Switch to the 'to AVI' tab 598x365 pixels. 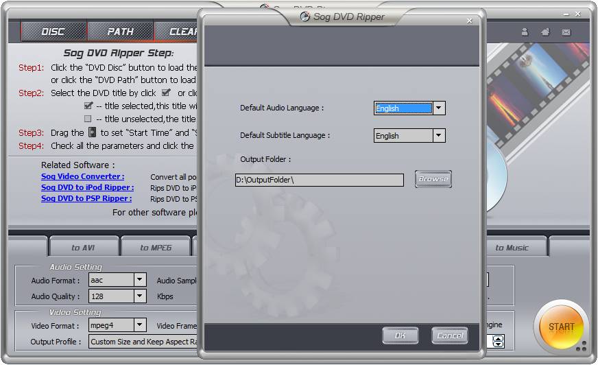pos(84,248)
